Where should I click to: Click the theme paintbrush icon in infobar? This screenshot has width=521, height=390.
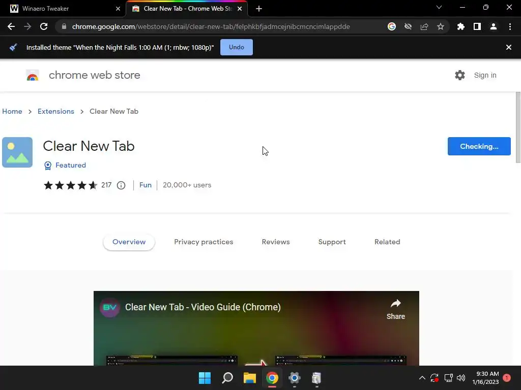[x=13, y=47]
